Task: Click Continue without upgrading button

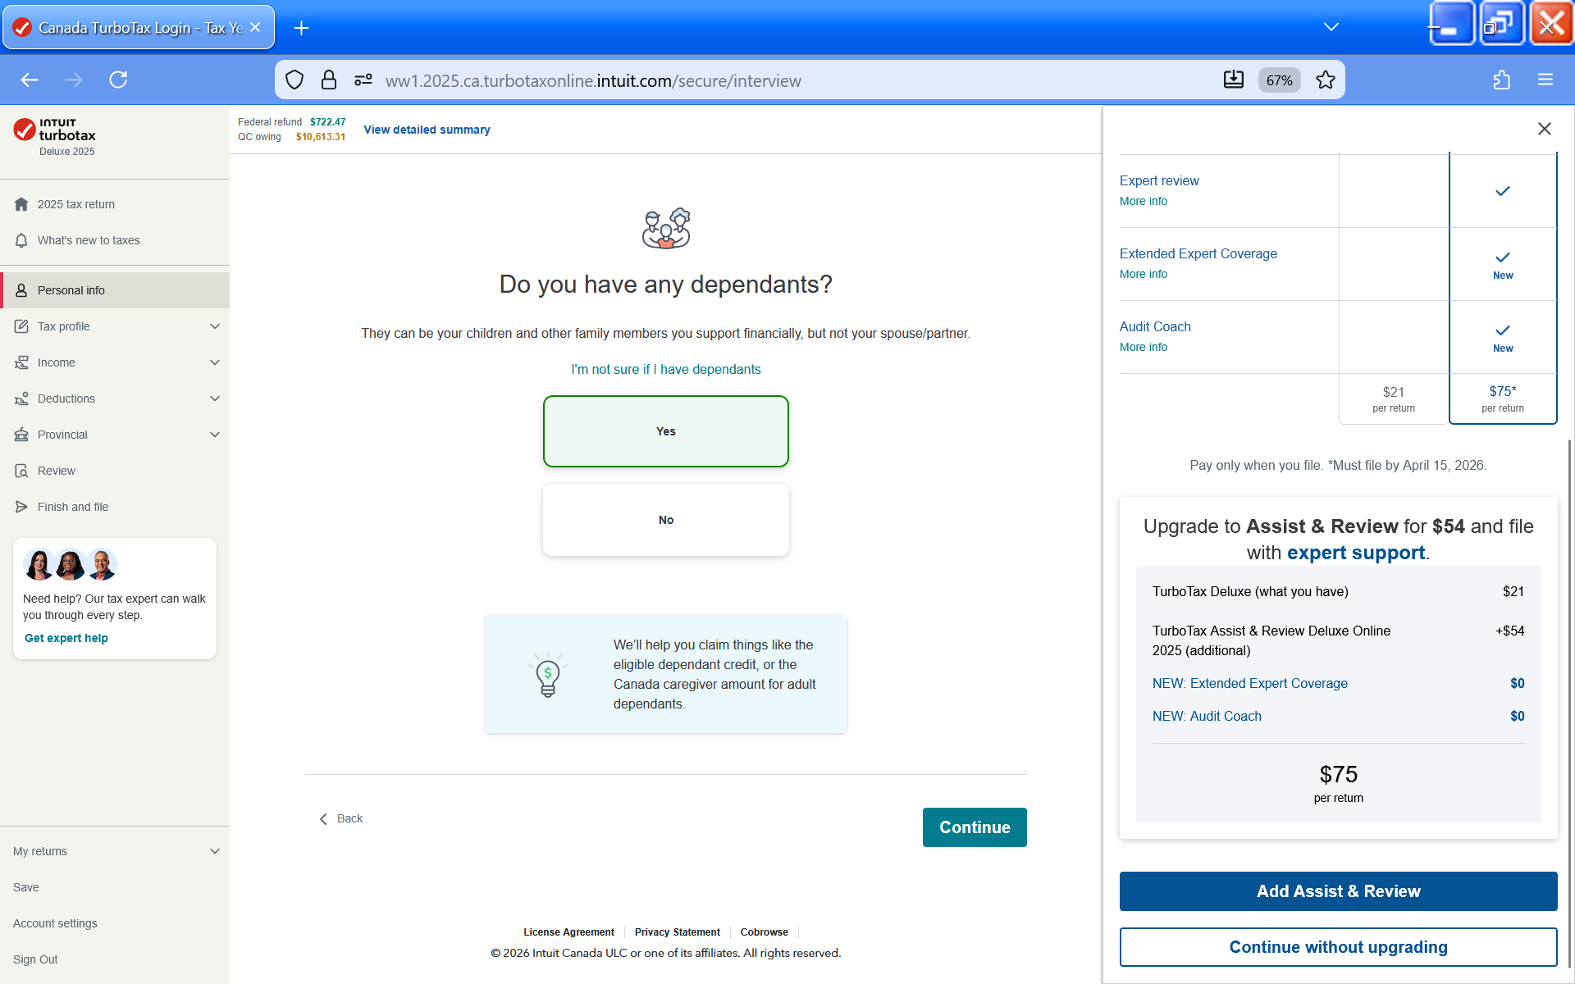Action: (x=1338, y=947)
